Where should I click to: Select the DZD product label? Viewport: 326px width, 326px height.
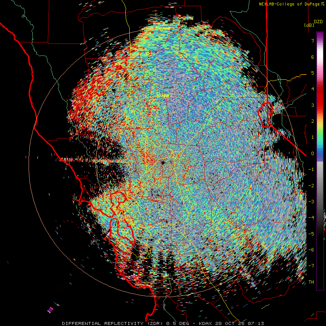click(318, 22)
